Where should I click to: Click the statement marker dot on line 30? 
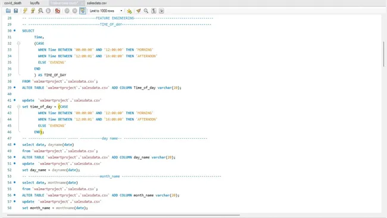coord(14,30)
